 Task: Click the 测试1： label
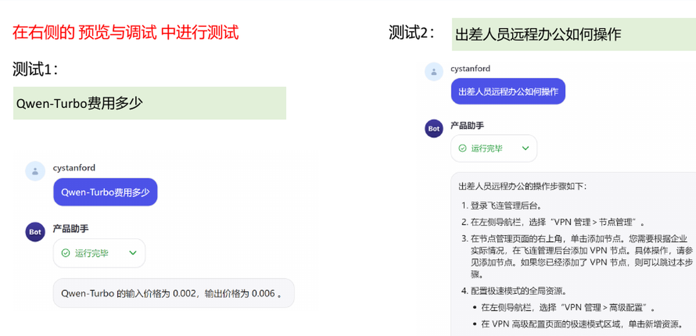[x=36, y=70]
